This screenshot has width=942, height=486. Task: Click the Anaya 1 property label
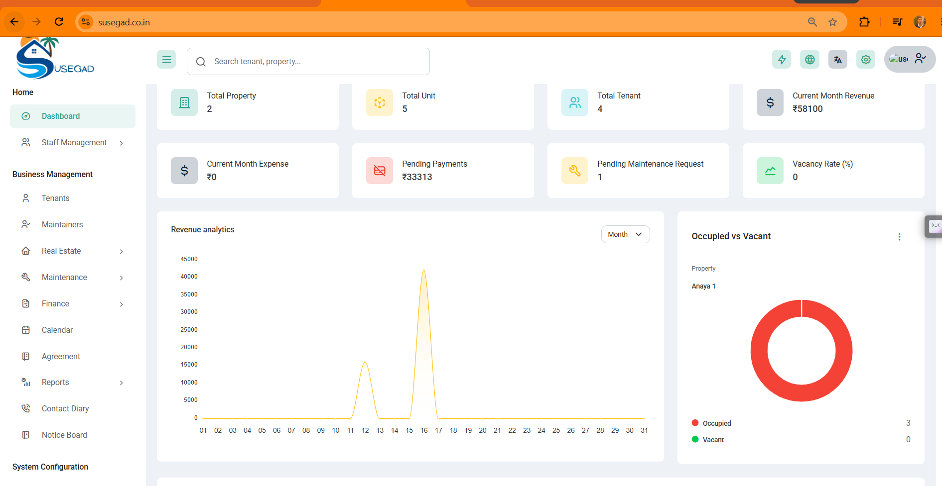pyautogui.click(x=703, y=286)
